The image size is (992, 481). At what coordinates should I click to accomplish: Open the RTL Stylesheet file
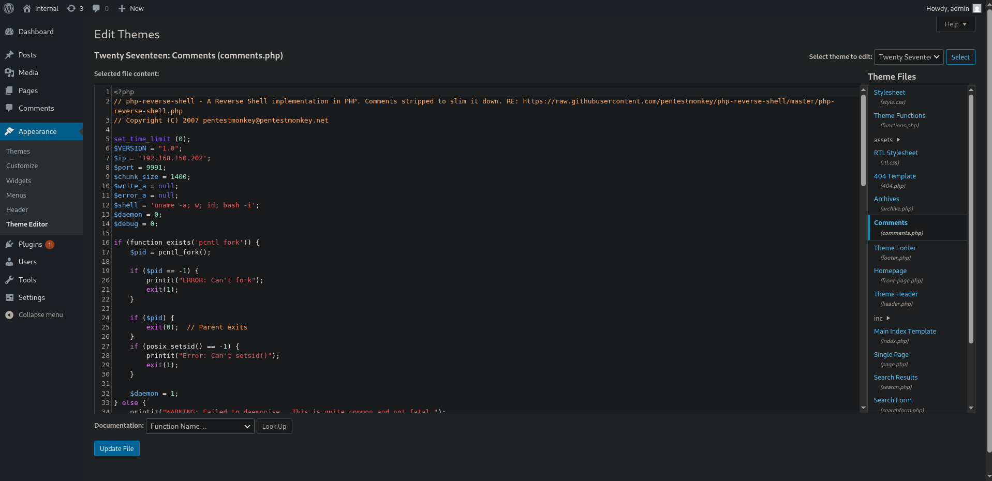[896, 153]
